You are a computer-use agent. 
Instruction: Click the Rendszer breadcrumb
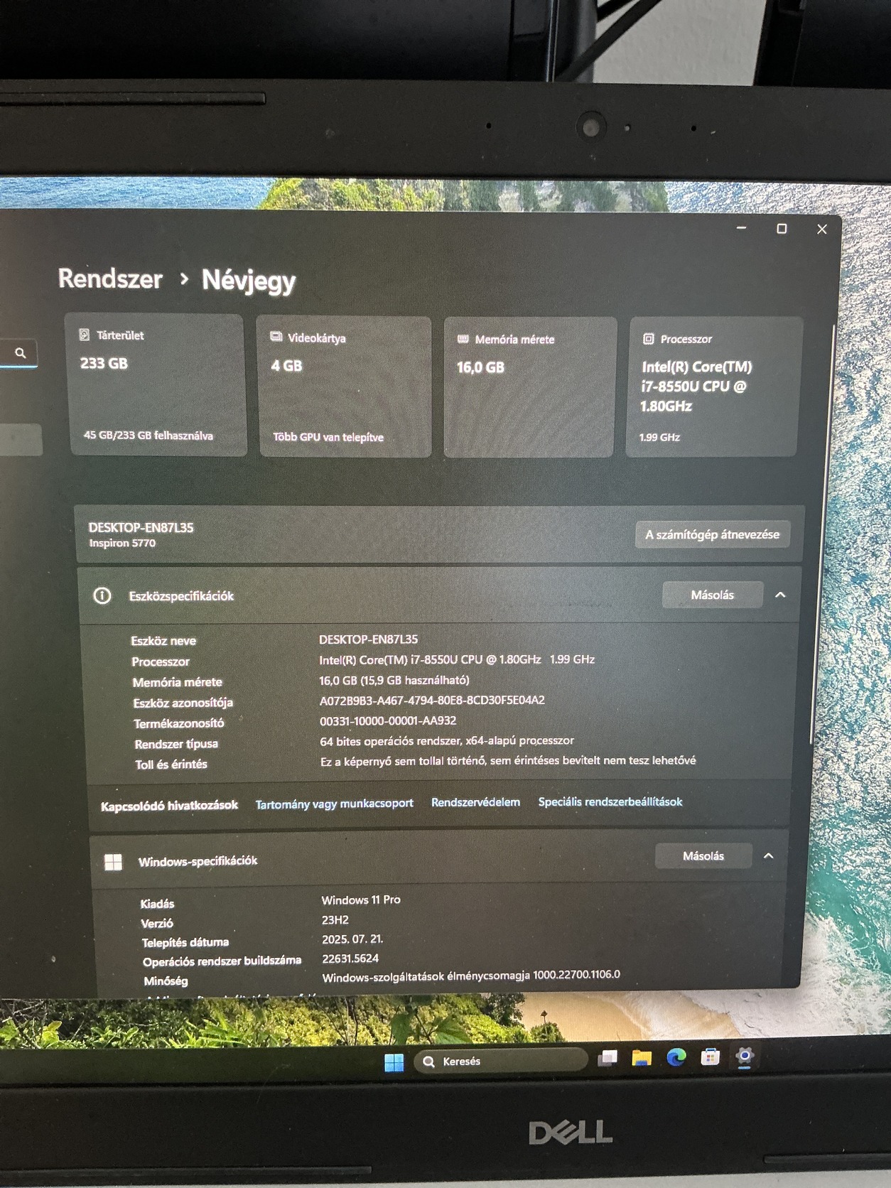click(110, 279)
